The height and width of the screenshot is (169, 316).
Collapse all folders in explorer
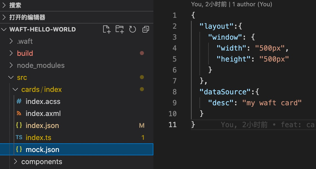[146, 29]
